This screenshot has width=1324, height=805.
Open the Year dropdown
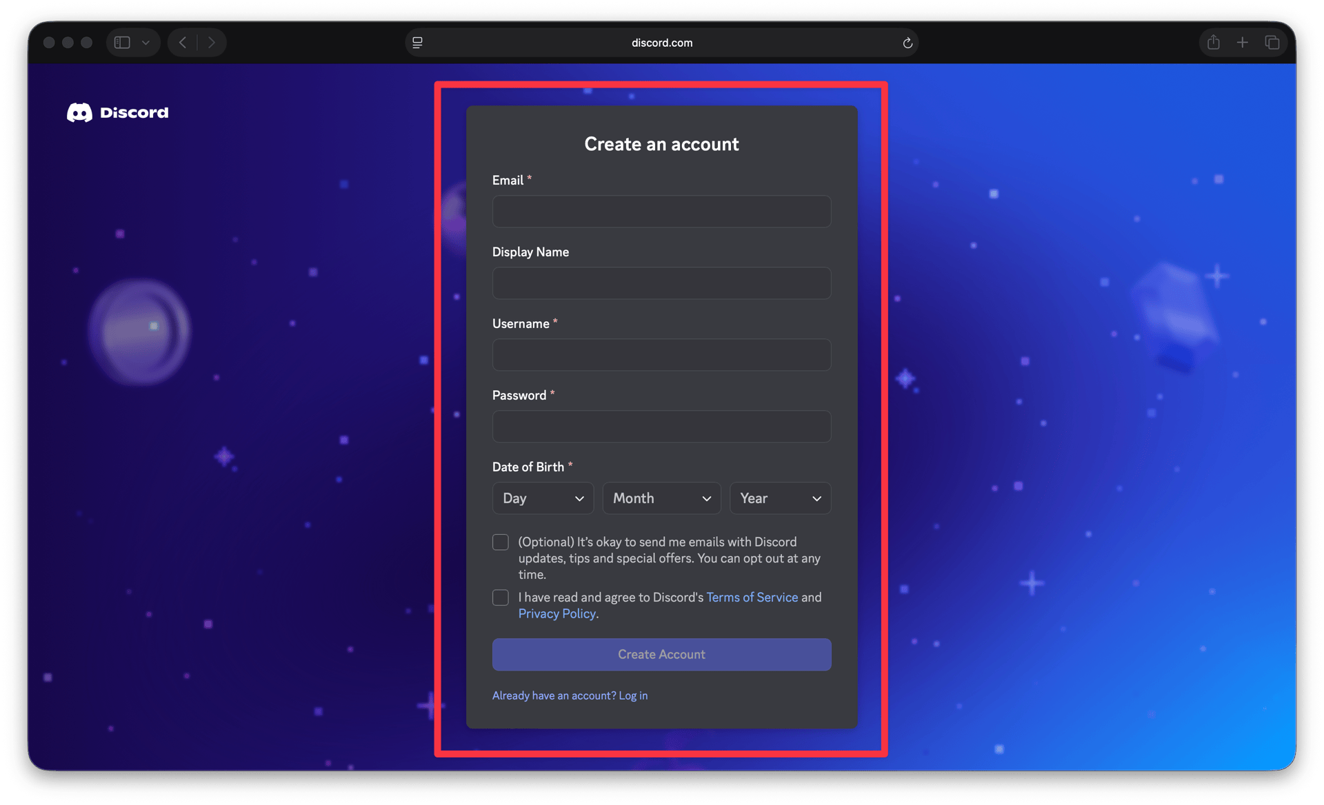[780, 498]
